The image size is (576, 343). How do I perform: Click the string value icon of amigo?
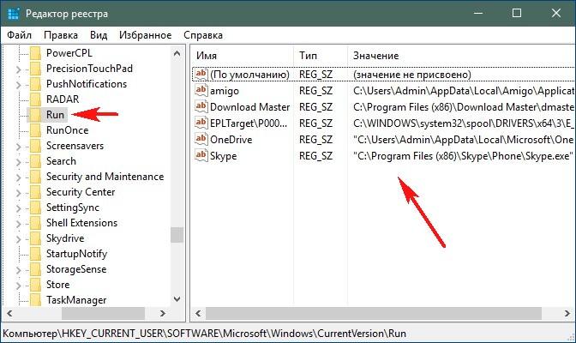(x=201, y=90)
